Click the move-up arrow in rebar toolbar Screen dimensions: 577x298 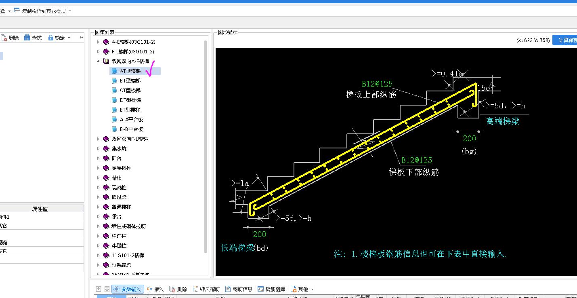[99, 289]
